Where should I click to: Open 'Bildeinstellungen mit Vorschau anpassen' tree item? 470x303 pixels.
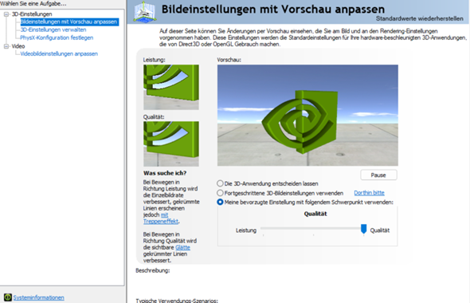point(69,22)
